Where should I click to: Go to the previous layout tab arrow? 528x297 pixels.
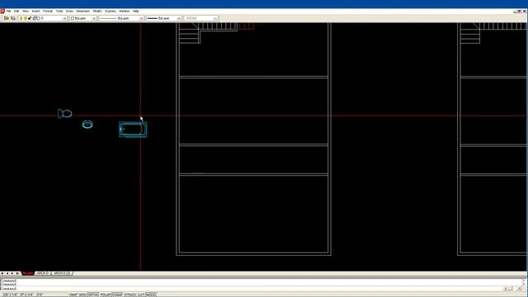(7, 273)
